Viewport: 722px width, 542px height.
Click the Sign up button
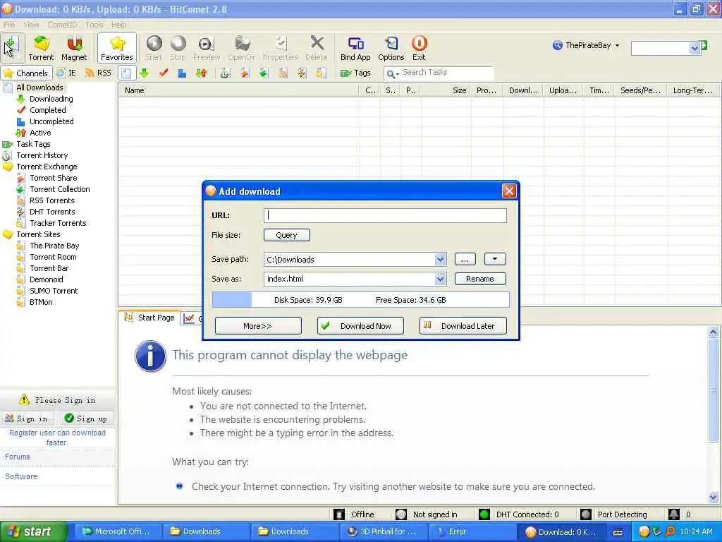click(x=86, y=418)
